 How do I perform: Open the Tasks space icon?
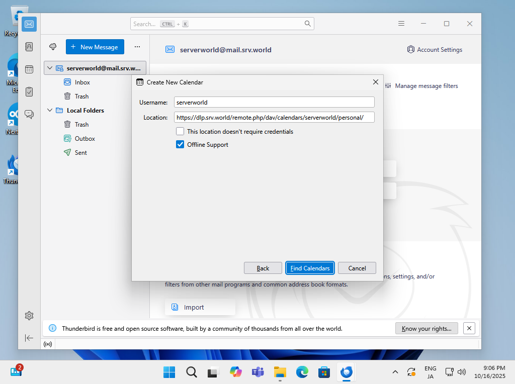(29, 91)
